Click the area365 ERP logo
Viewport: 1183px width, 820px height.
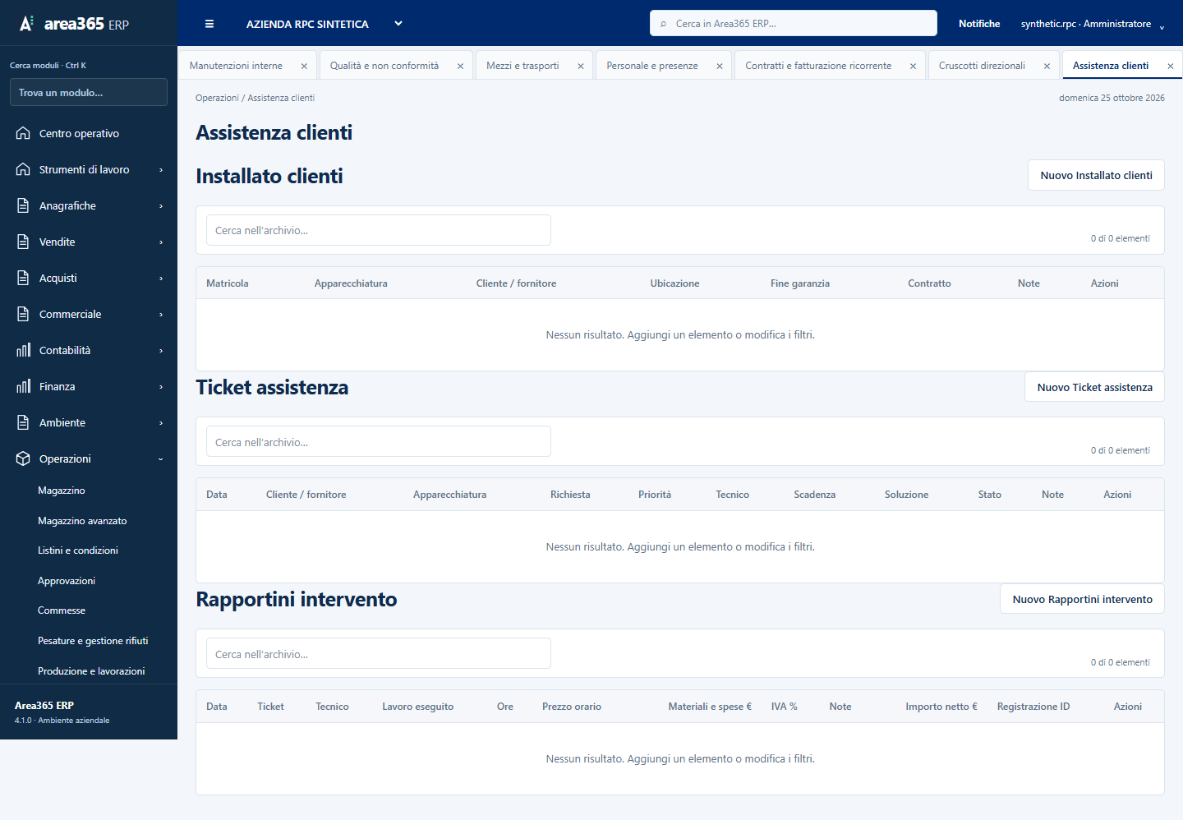tap(74, 24)
